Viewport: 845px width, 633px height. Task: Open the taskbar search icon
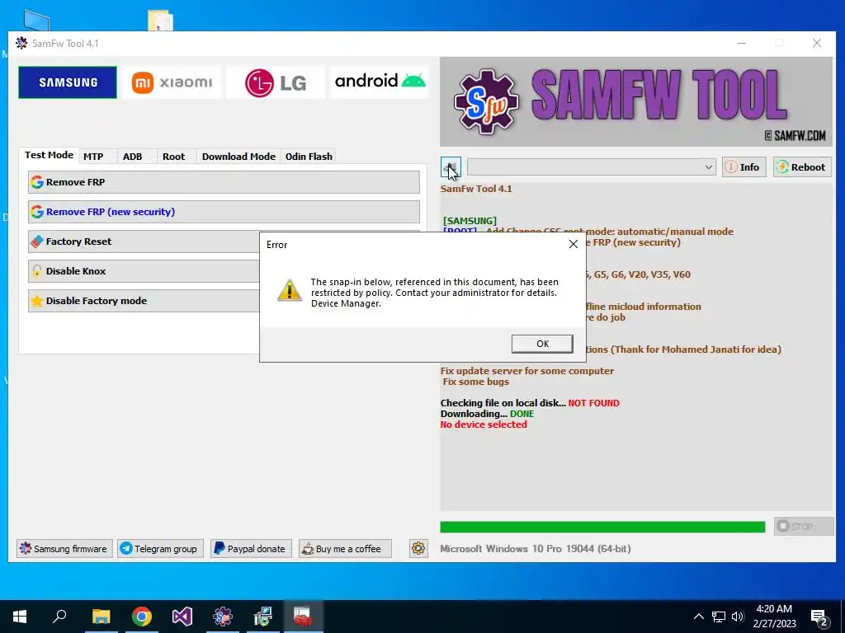click(x=59, y=617)
